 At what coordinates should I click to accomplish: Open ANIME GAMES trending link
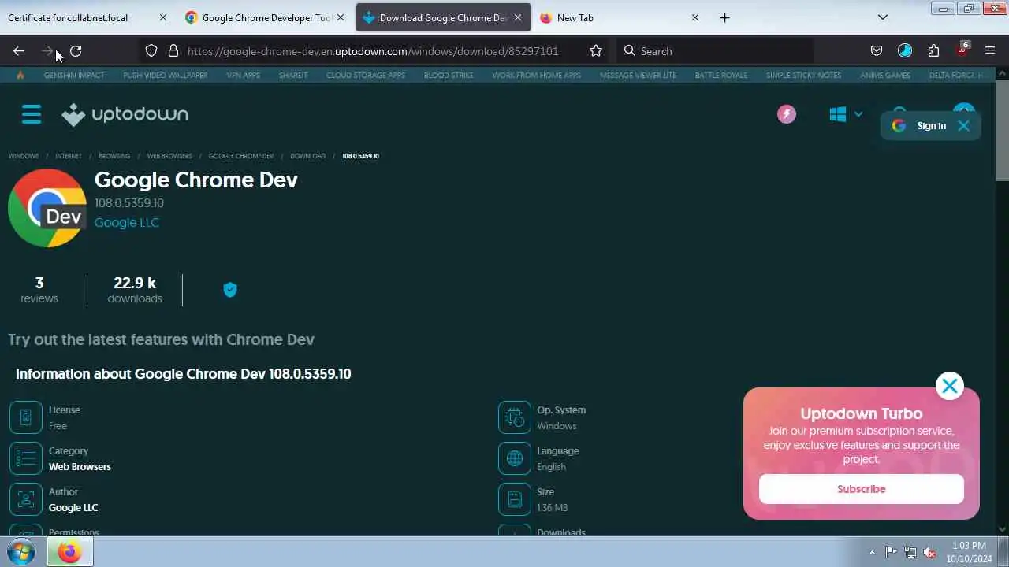point(885,76)
